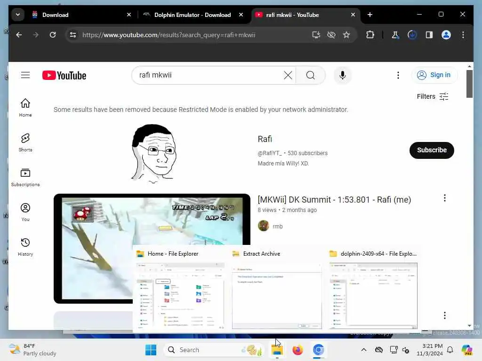Click the Sign in button
This screenshot has height=361, width=482.
click(434, 75)
